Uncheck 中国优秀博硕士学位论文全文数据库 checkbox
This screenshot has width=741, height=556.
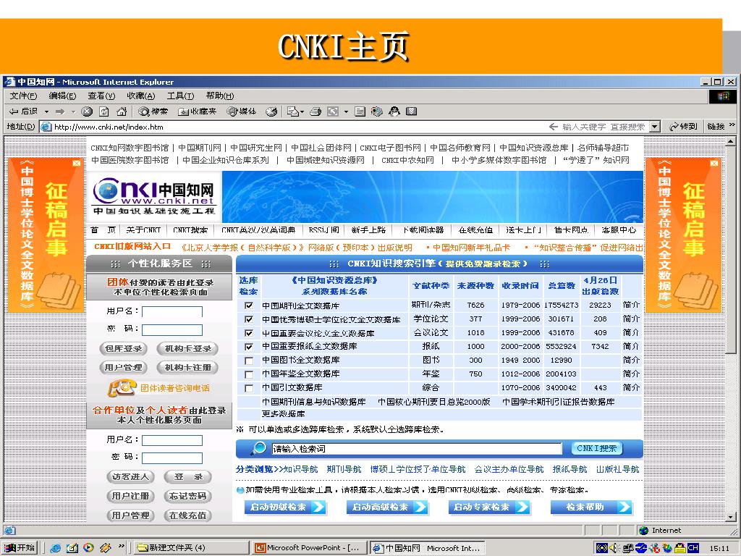(249, 319)
